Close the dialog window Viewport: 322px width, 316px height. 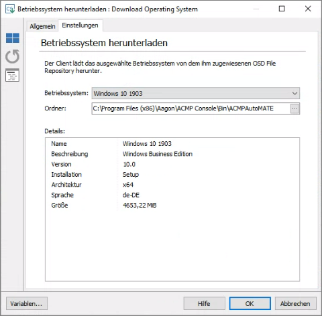308,9
